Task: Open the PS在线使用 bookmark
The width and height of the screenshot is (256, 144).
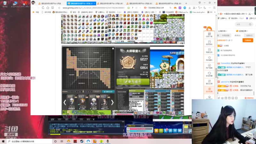Action: 168,12
